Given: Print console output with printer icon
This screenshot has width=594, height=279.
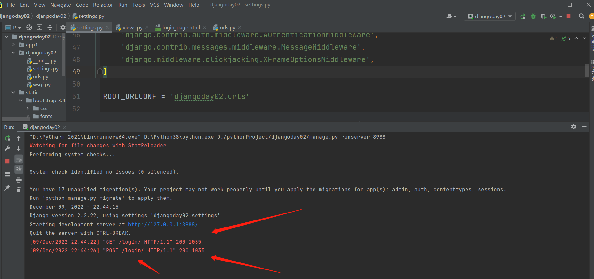Looking at the screenshot, I should click(19, 180).
